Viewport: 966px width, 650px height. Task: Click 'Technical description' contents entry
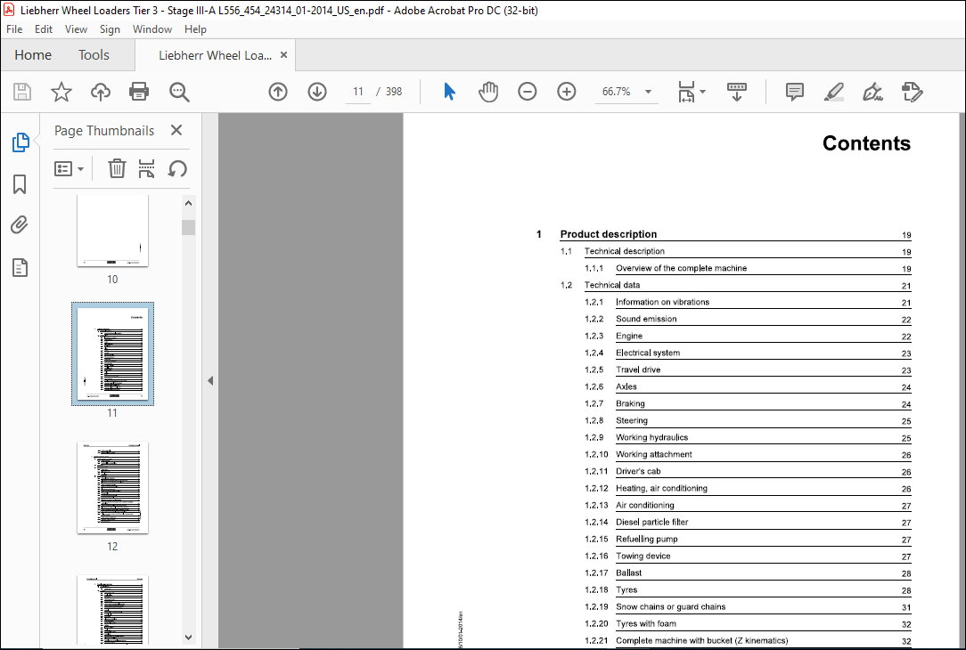(624, 251)
